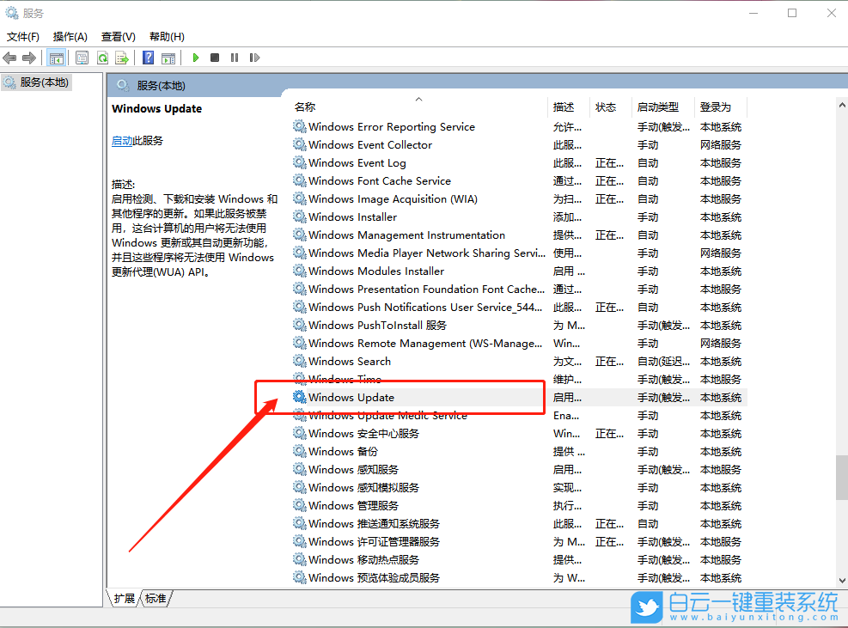848x628 pixels.
Task: Click the Back navigation arrow
Action: pyautogui.click(x=9, y=58)
